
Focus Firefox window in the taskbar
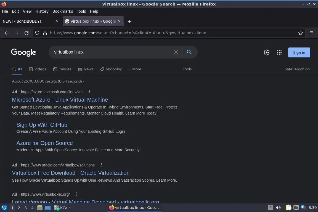coord(134,208)
